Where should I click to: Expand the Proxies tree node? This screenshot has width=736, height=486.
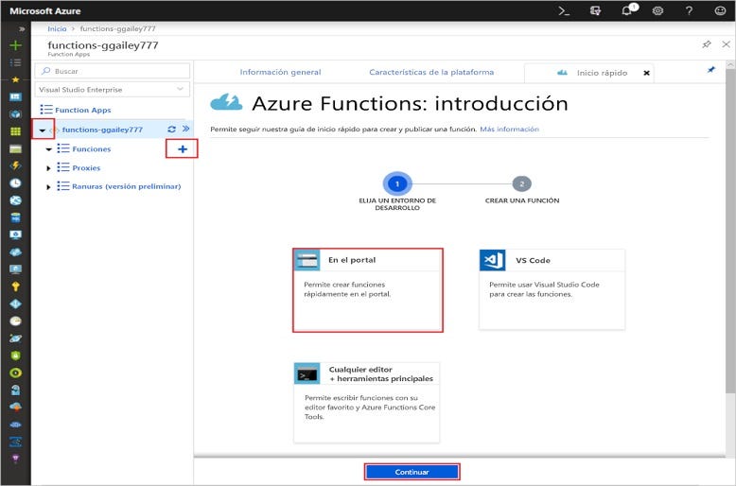(x=48, y=168)
